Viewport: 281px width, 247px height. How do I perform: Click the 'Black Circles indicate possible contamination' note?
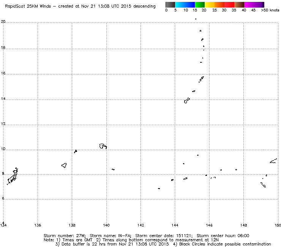point(225,244)
